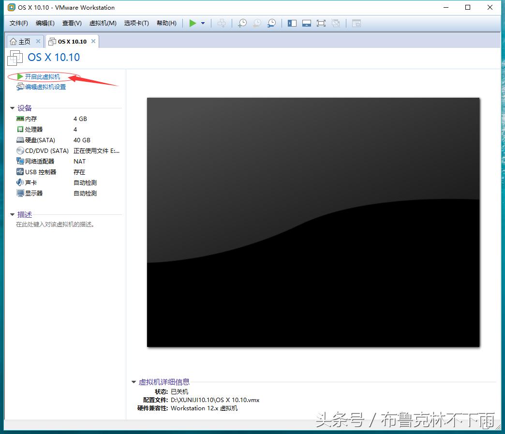Toggle the library sidebar panel icon
This screenshot has height=434, width=505.
click(292, 23)
